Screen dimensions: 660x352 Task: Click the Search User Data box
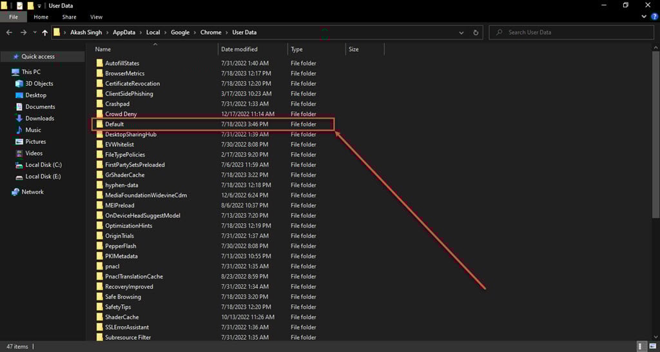click(x=572, y=32)
